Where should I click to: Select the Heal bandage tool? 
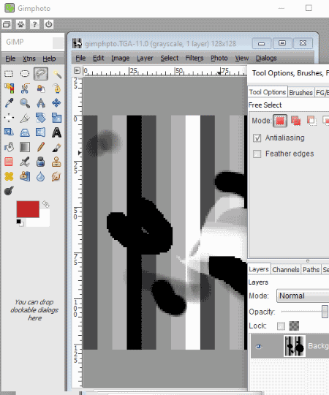9,176
